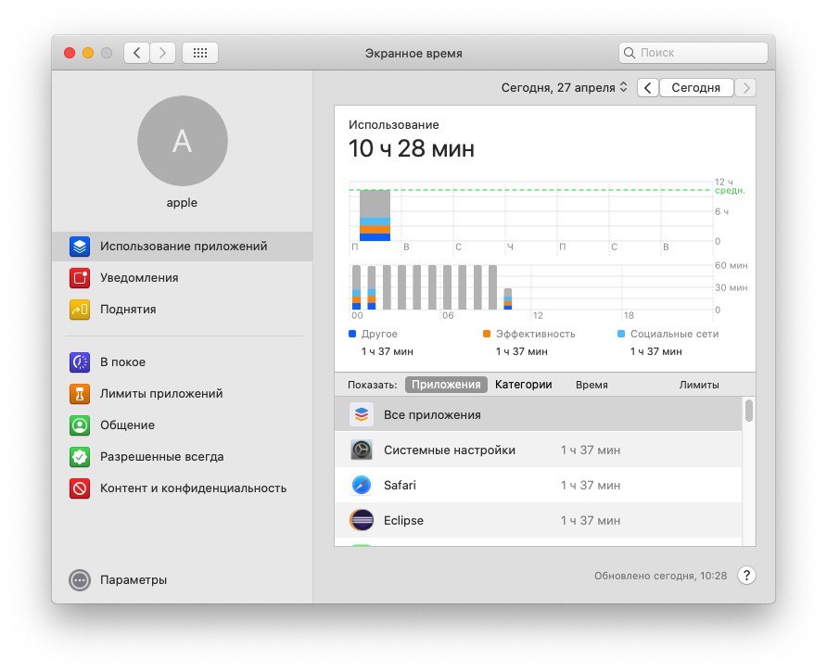The image size is (827, 672).
Task: Click the Safari compass icon
Action: click(x=362, y=486)
